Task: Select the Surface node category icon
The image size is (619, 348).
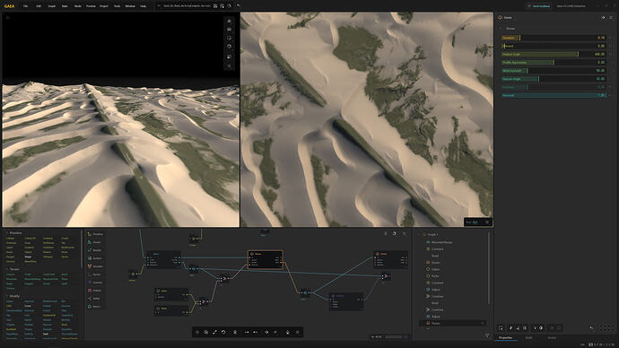Action: tap(90, 258)
